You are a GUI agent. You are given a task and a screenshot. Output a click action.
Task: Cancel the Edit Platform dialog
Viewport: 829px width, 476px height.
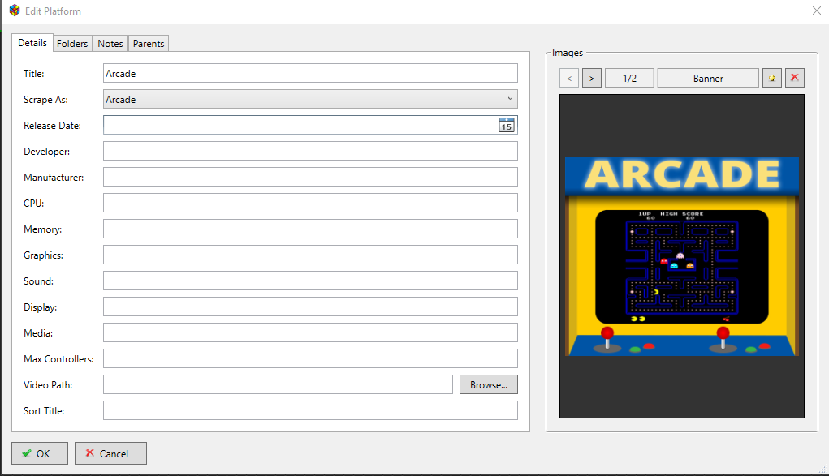[x=110, y=453]
